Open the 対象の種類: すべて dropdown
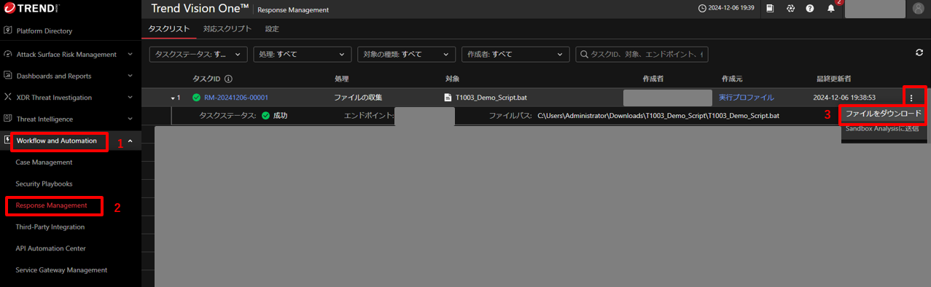This screenshot has width=931, height=287. tap(406, 55)
